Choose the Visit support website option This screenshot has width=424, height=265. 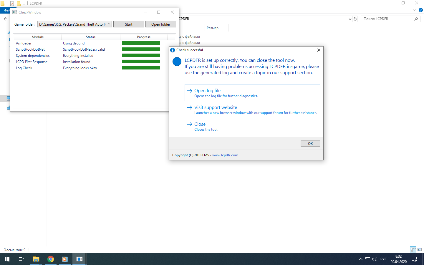tap(252, 110)
